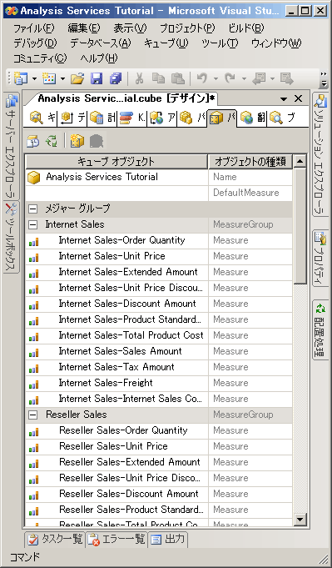Click the Copy toolbar icon
The width and height of the screenshot is (332, 568).
(x=158, y=78)
